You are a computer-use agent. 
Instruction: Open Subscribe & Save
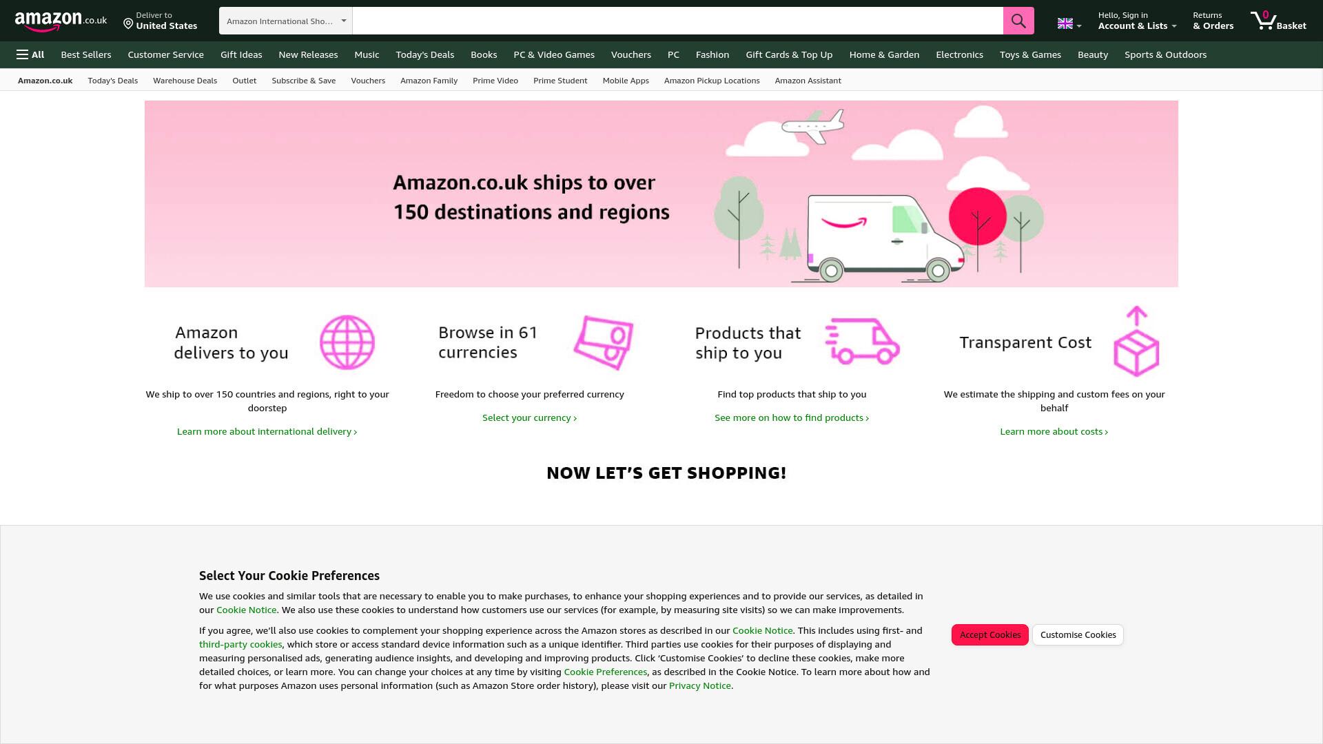(x=303, y=81)
